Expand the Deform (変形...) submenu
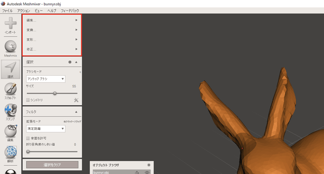The width and height of the screenshot is (324, 174). point(52,40)
